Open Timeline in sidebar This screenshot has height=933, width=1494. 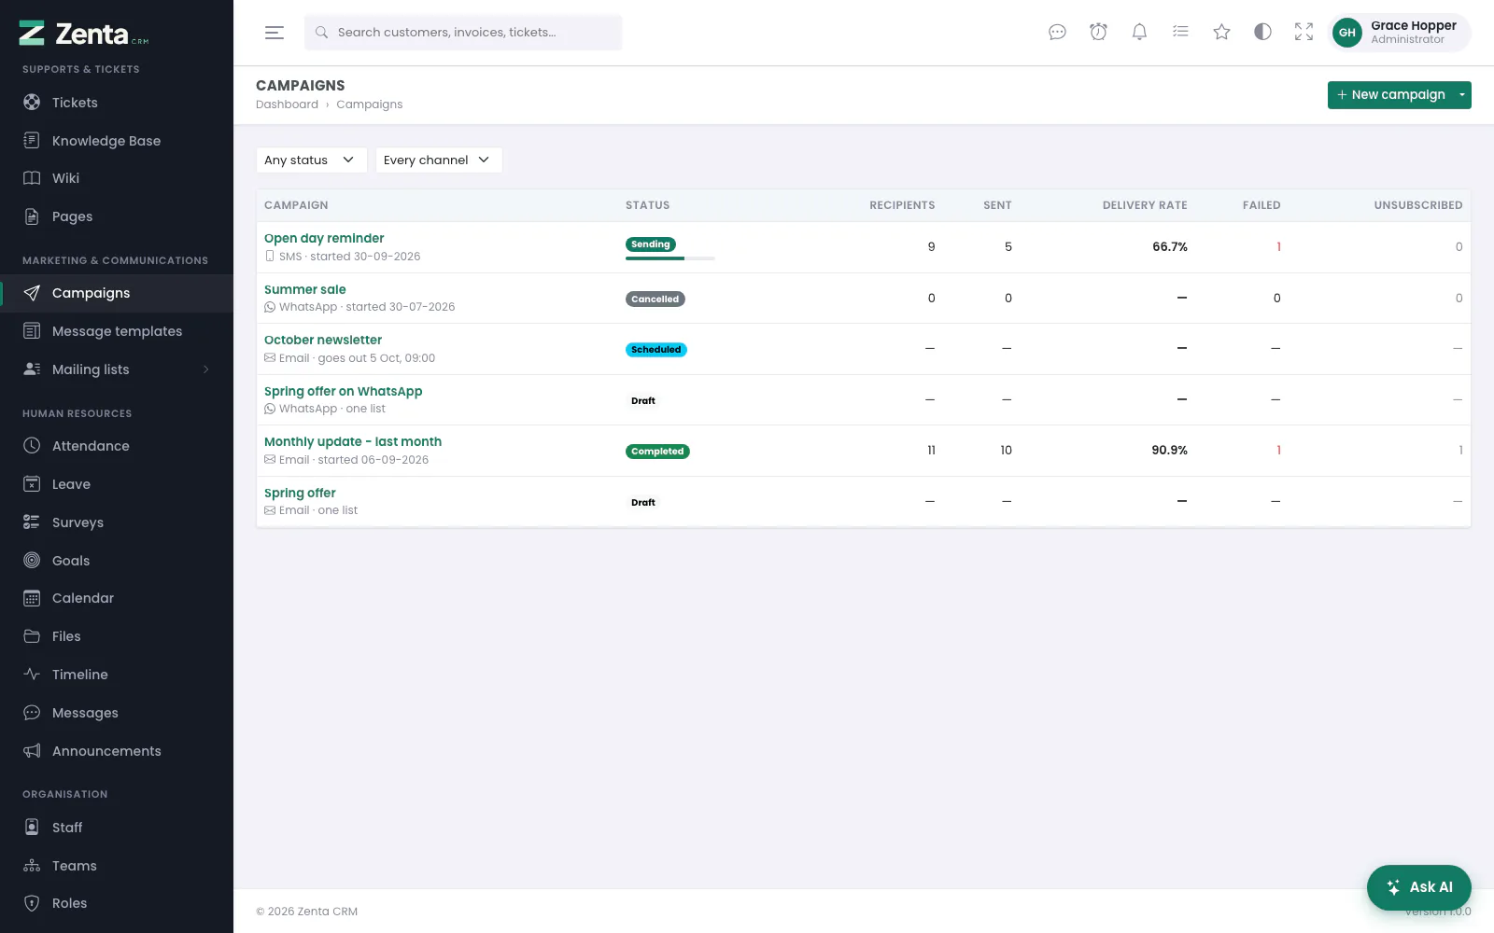pos(117,675)
